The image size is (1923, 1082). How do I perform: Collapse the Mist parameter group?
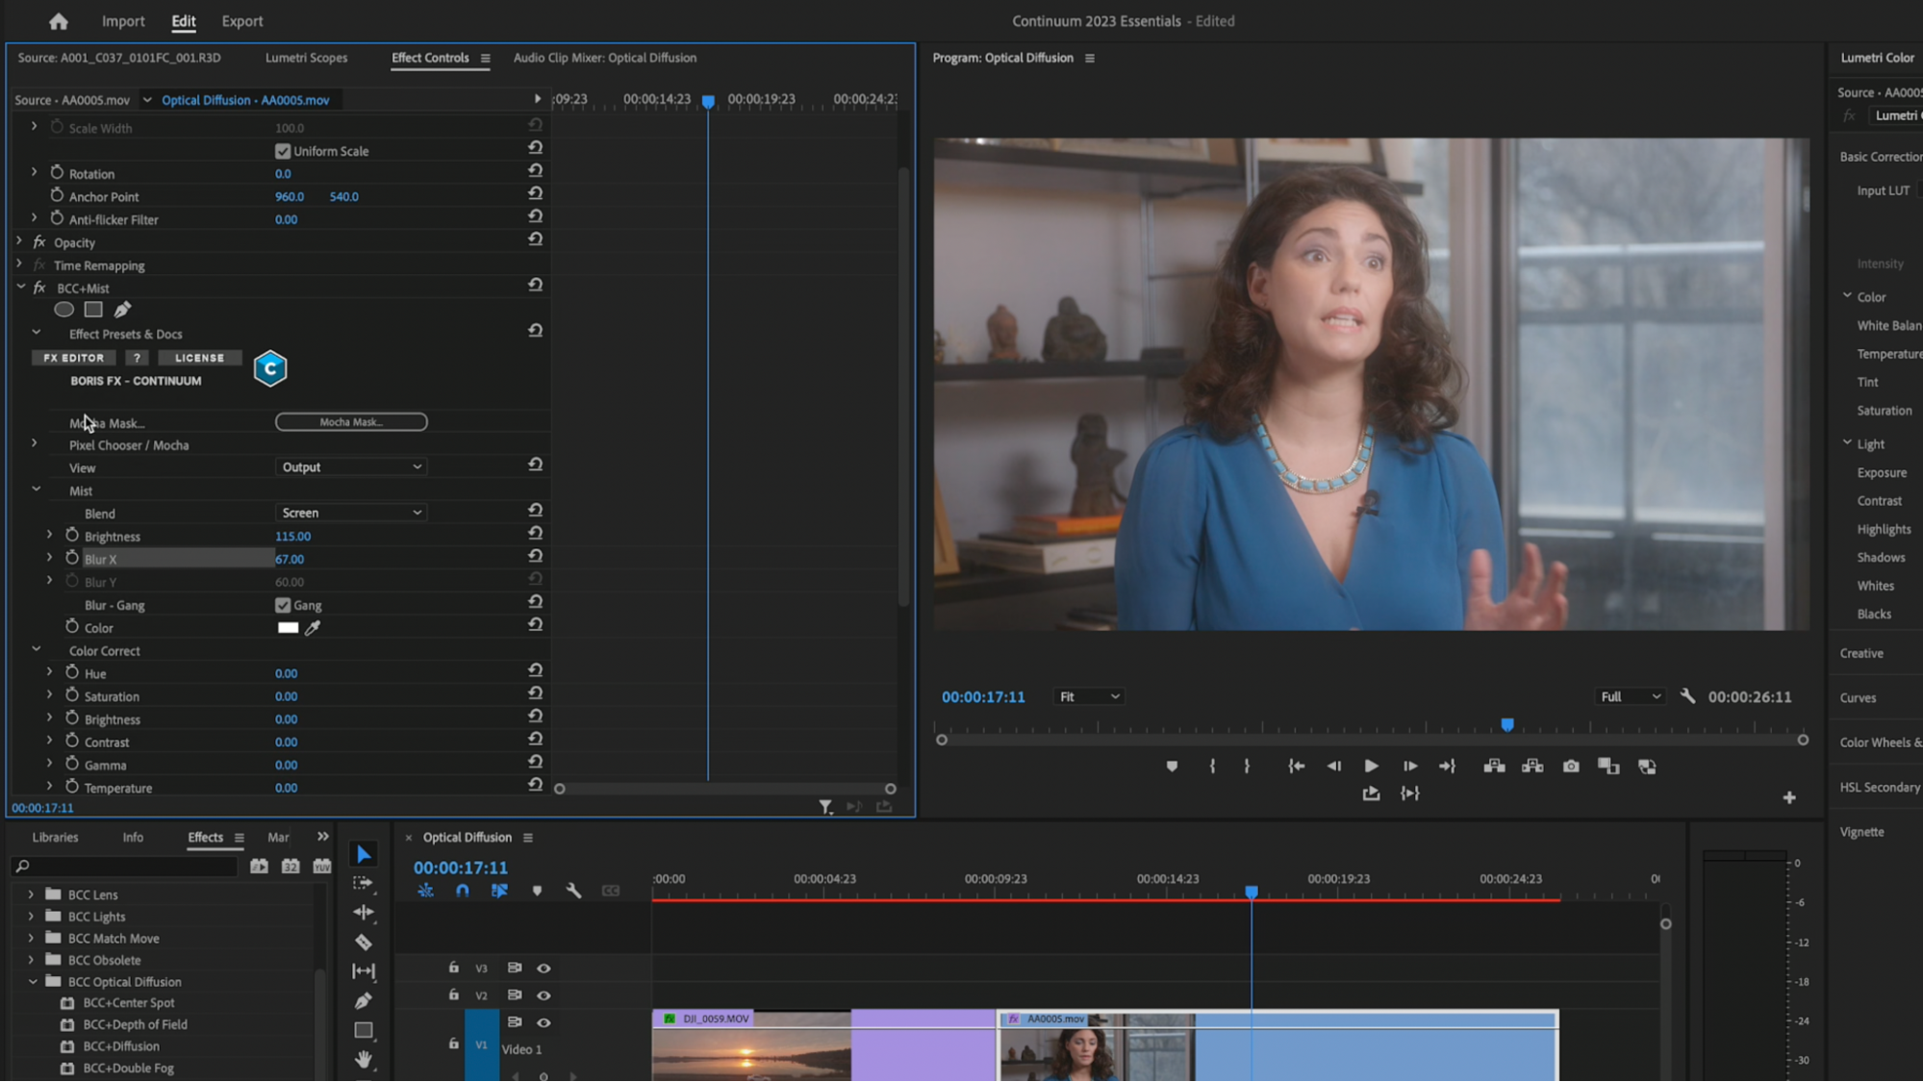click(37, 490)
